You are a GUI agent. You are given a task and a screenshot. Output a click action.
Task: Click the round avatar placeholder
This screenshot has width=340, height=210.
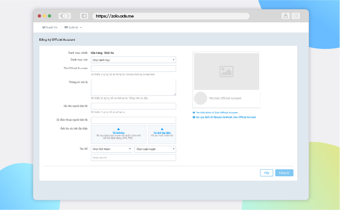200,98
